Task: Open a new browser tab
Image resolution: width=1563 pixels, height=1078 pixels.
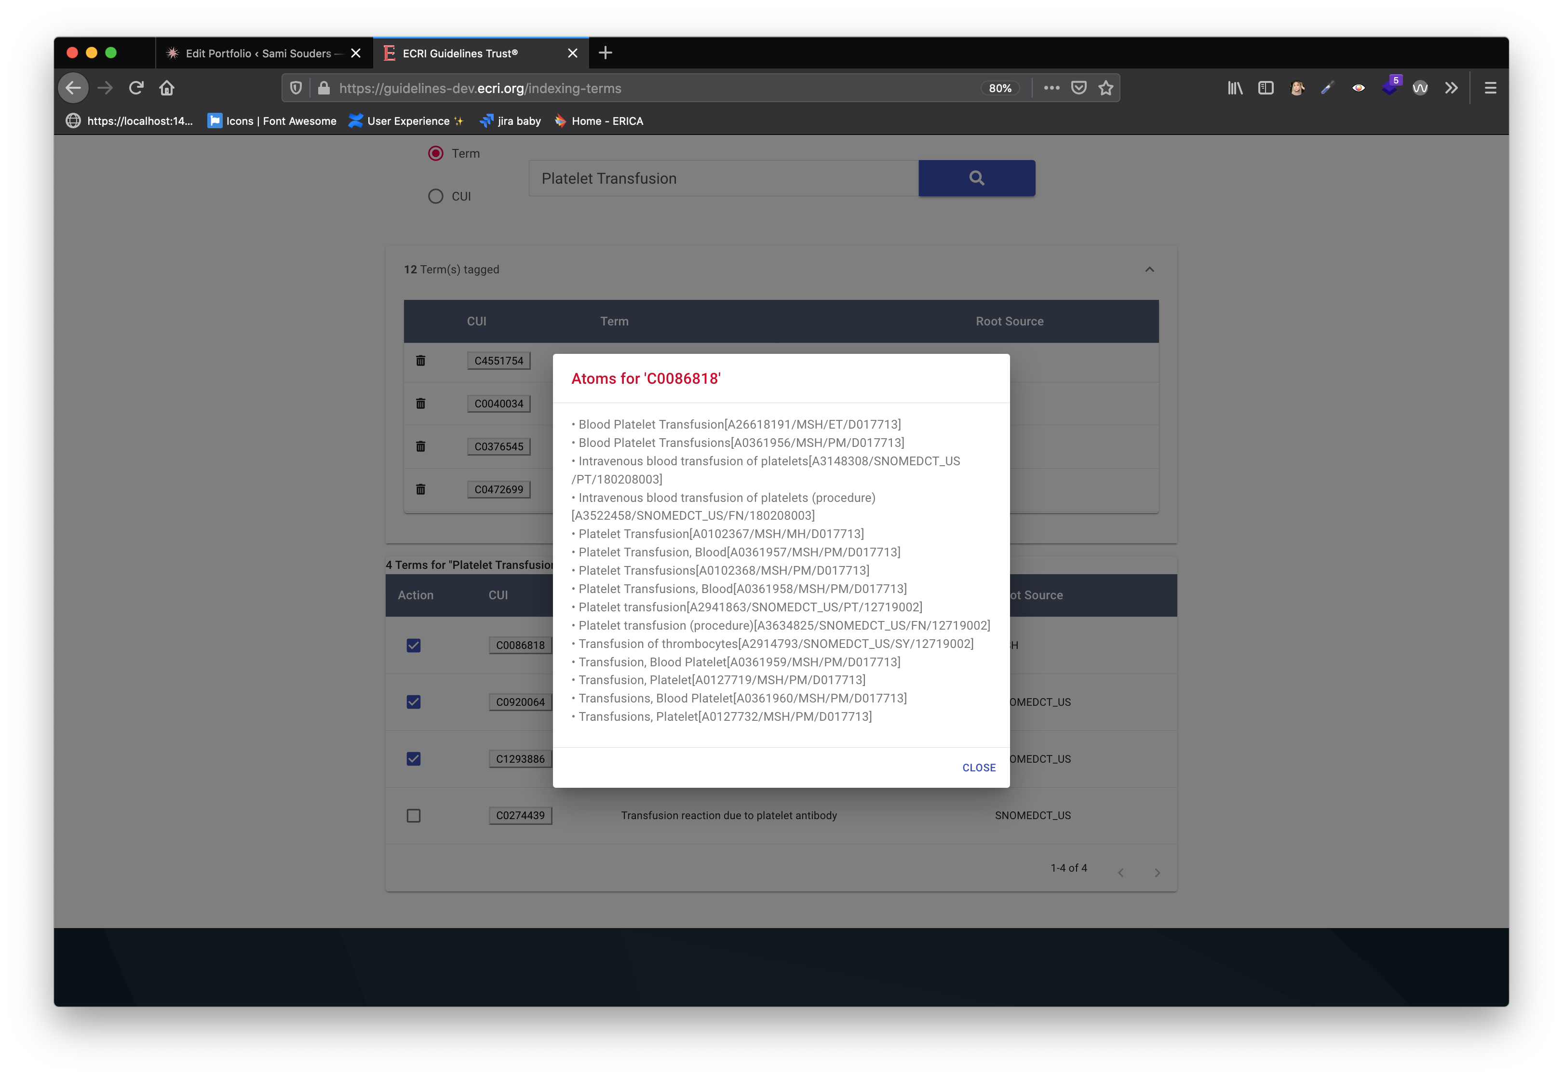Action: click(x=605, y=53)
